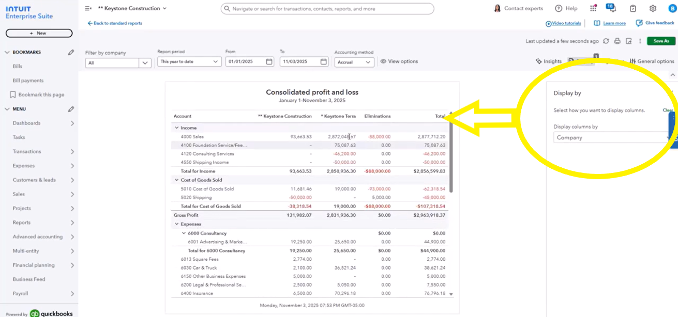Open the From date calendar picker
Viewport: 678px width, 317px height.
(269, 61)
